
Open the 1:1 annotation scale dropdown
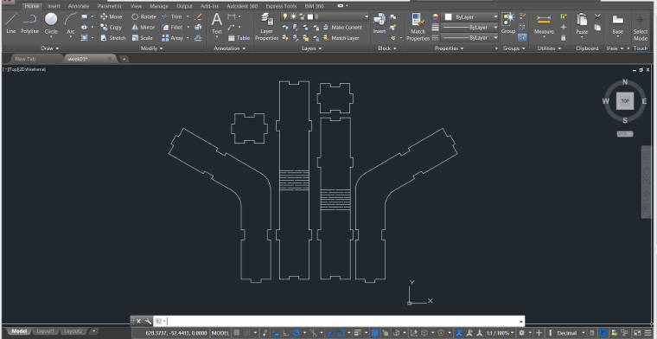coord(501,333)
